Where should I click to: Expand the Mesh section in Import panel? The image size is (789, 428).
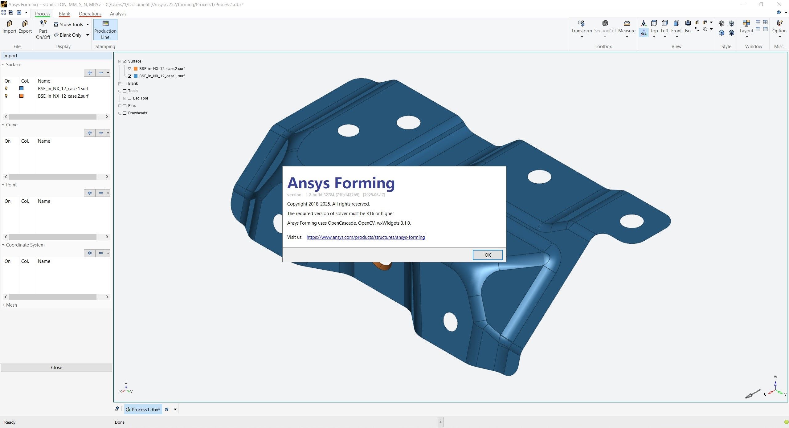point(3,305)
